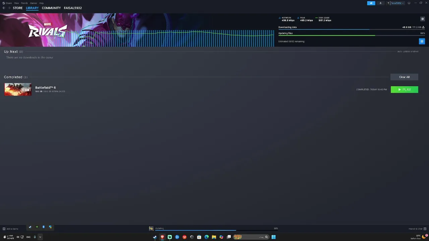Image resolution: width=429 pixels, height=241 pixels.
Task: Open the Friends menu
Action: 24,3
